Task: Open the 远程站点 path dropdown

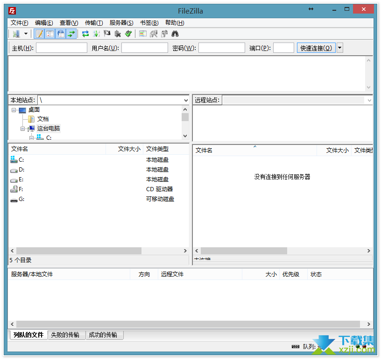Action: point(370,100)
